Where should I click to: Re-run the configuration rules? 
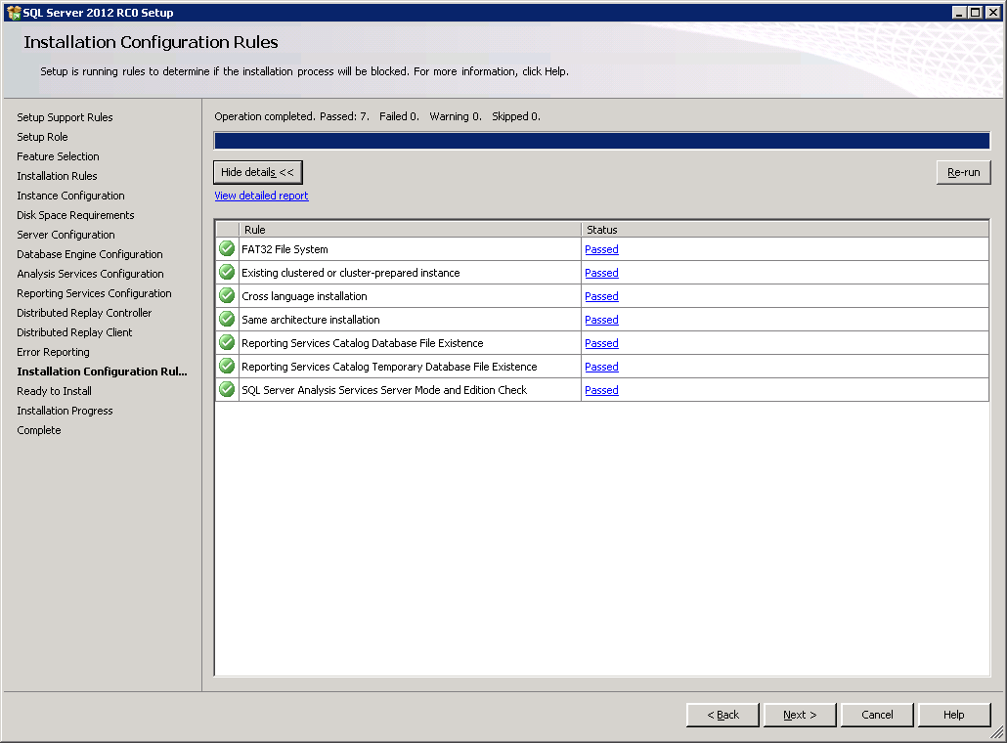click(x=963, y=172)
